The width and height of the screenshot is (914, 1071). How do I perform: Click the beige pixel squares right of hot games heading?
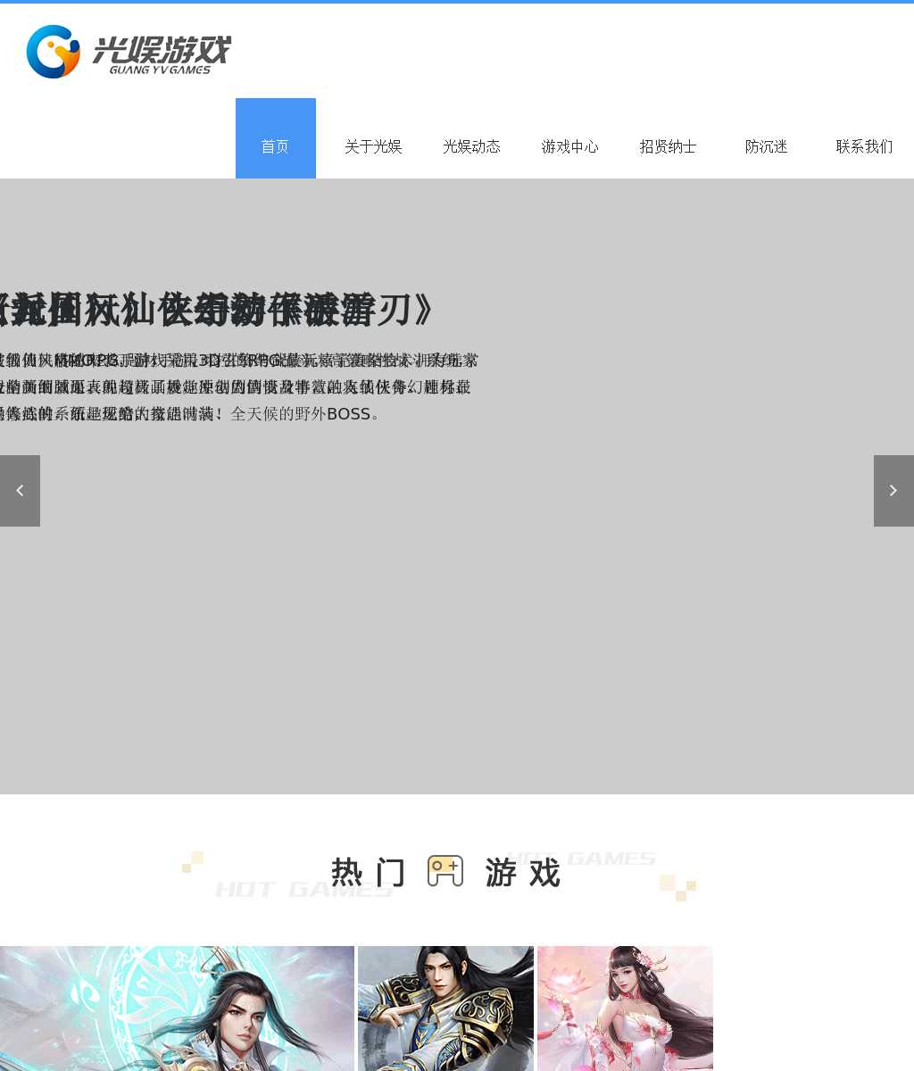coord(677,887)
